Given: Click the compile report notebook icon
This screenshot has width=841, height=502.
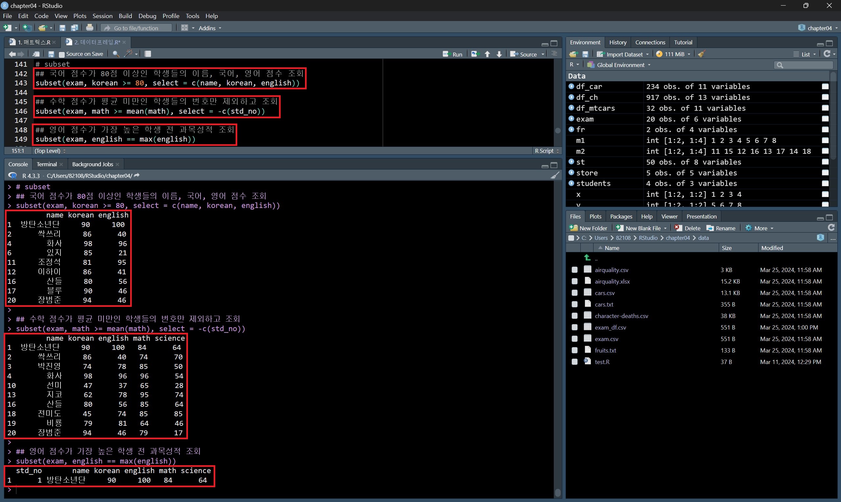Looking at the screenshot, I should pyautogui.click(x=148, y=54).
